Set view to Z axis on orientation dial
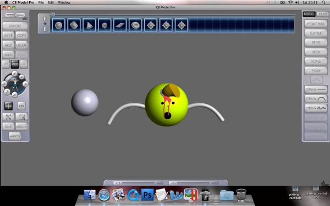 [7, 92]
